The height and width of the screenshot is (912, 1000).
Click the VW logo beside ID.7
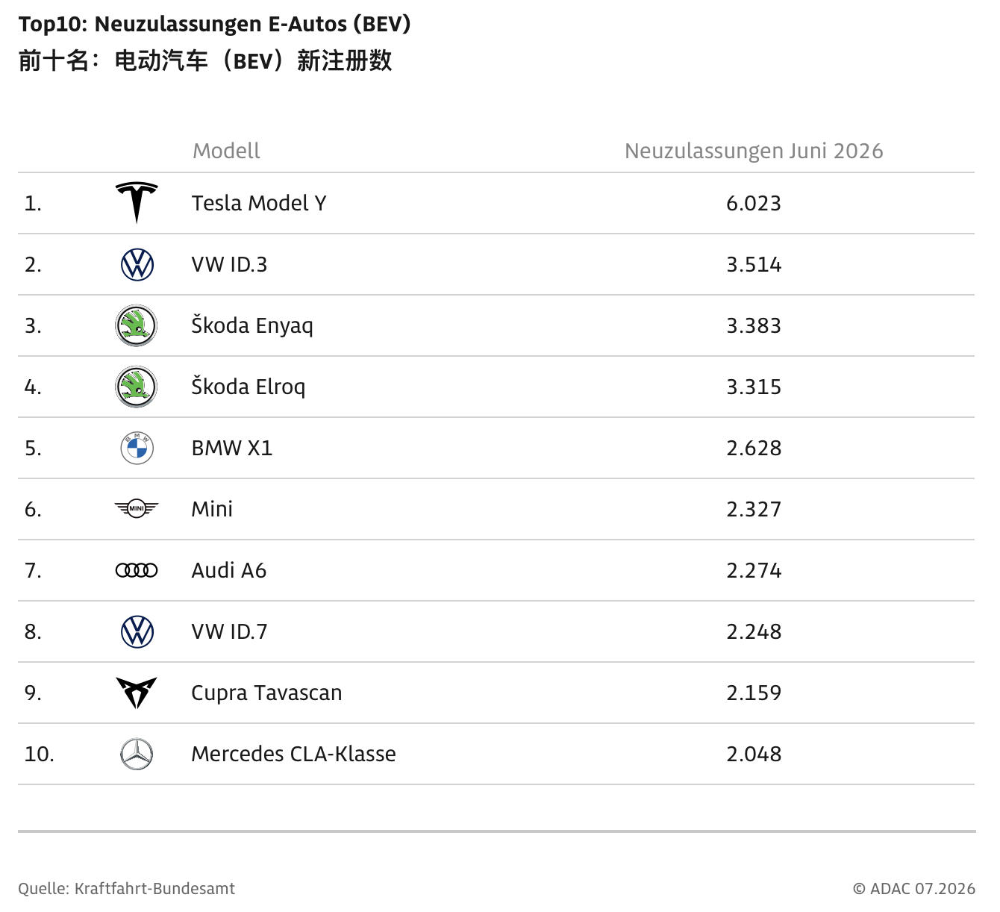tap(137, 631)
